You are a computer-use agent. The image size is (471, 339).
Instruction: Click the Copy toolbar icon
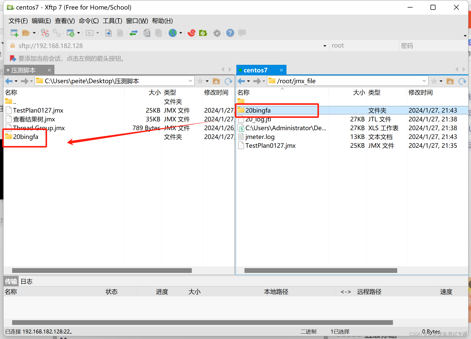147,33
